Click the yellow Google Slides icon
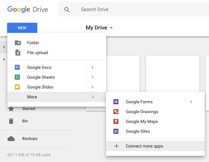209x162 pixels. 17,87
